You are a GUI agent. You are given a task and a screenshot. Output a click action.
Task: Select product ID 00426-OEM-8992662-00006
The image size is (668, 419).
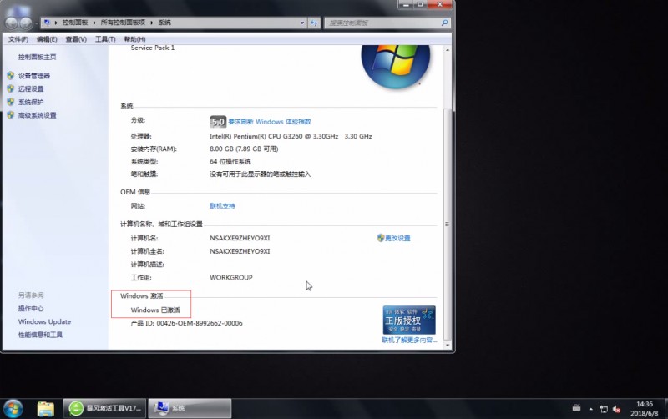200,323
